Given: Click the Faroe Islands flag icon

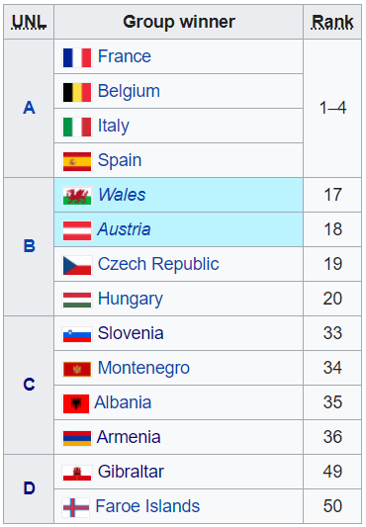Looking at the screenshot, I should coord(76,508).
